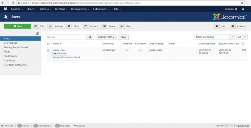Viewport: 251px width, 128px height.
Task: Click user ID 952 text
Action: pyautogui.click(x=244, y=50)
